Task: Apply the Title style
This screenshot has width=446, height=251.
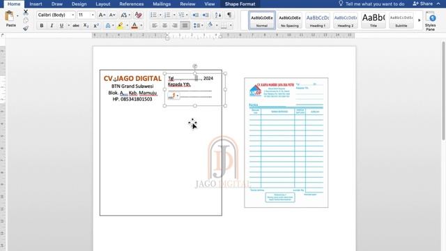Action: click(374, 20)
